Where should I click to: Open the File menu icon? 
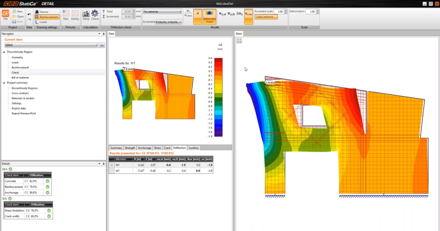click(5, 15)
